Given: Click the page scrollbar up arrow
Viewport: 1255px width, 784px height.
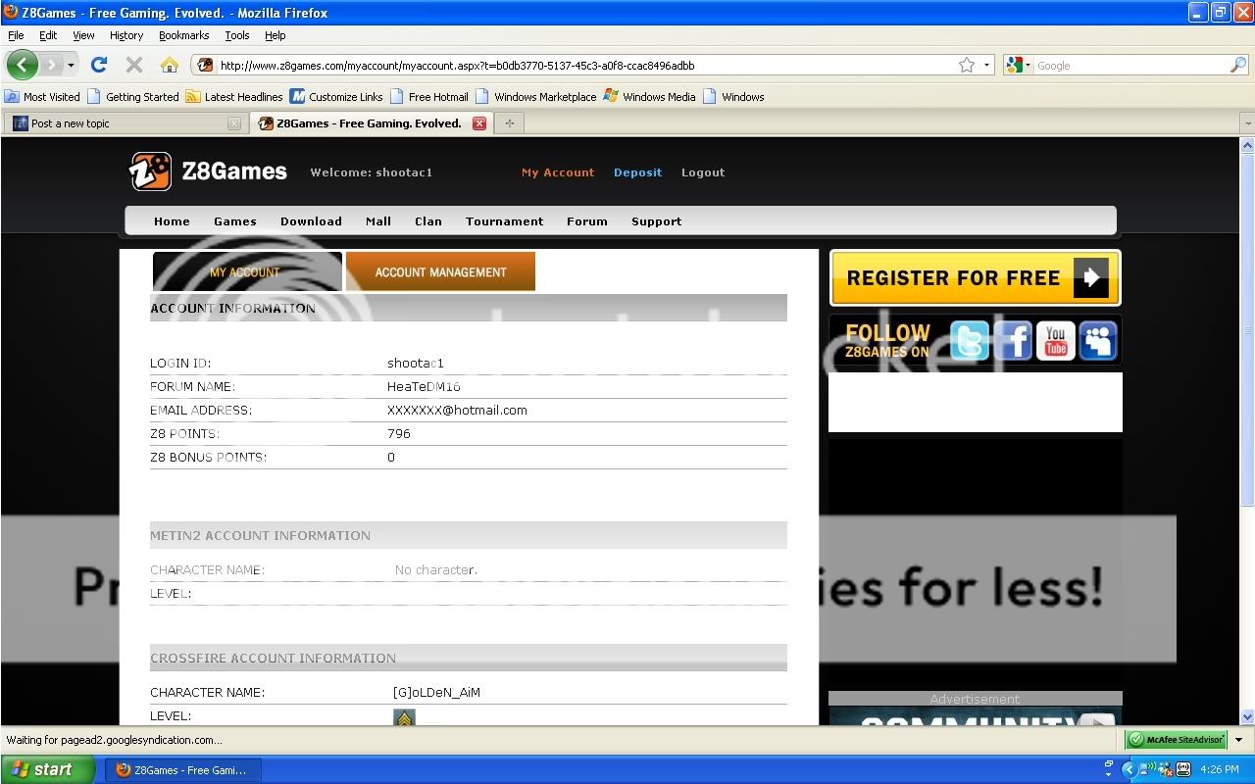Looking at the screenshot, I should click(1247, 145).
